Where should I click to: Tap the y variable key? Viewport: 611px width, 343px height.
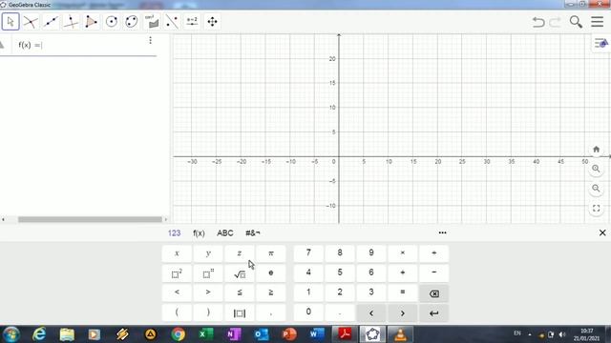tap(208, 253)
